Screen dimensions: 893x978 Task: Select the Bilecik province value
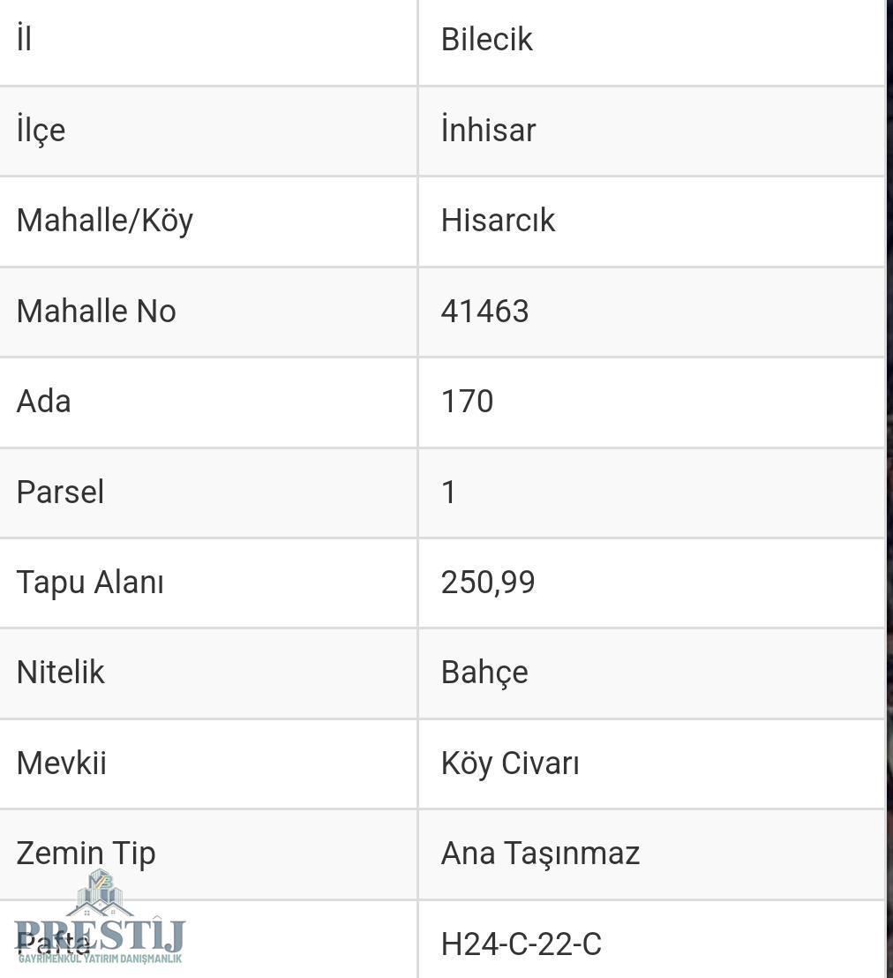[x=486, y=40]
